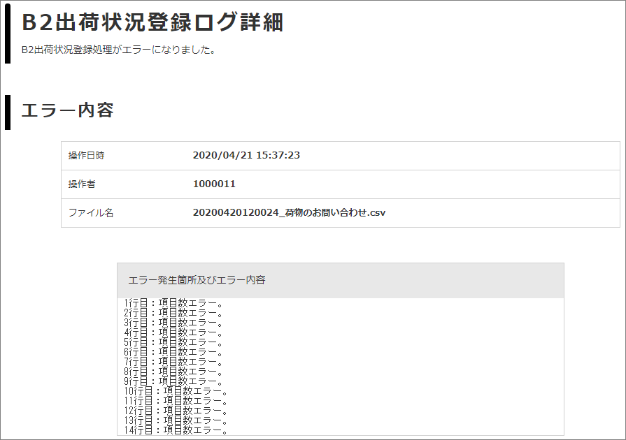Click the B2出荷状況登録処理がエラーになりました message
The image size is (626, 440).
(118, 50)
